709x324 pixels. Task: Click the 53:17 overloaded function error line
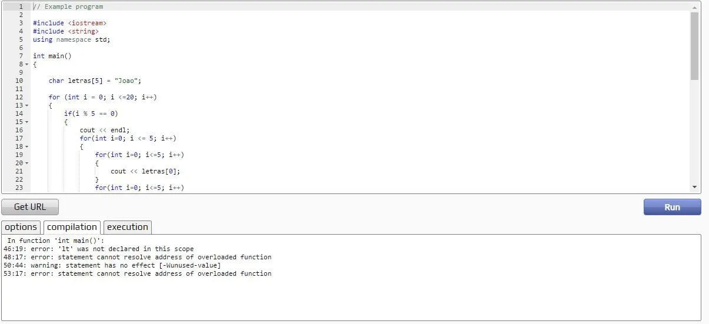(x=137, y=273)
